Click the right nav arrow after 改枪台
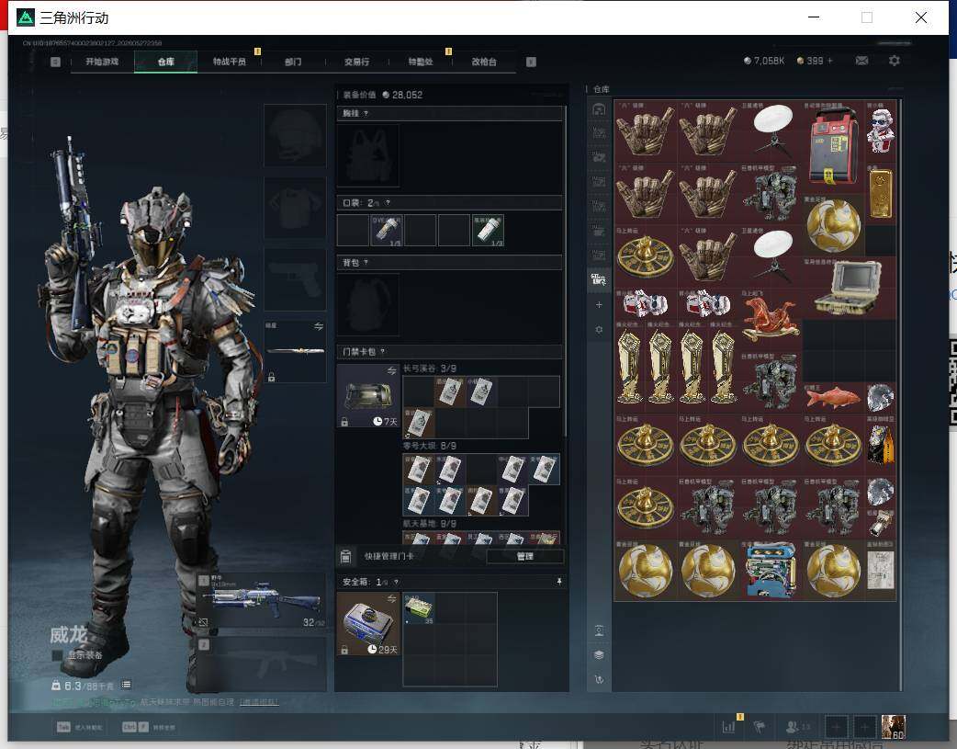Image resolution: width=957 pixels, height=749 pixels. point(531,62)
